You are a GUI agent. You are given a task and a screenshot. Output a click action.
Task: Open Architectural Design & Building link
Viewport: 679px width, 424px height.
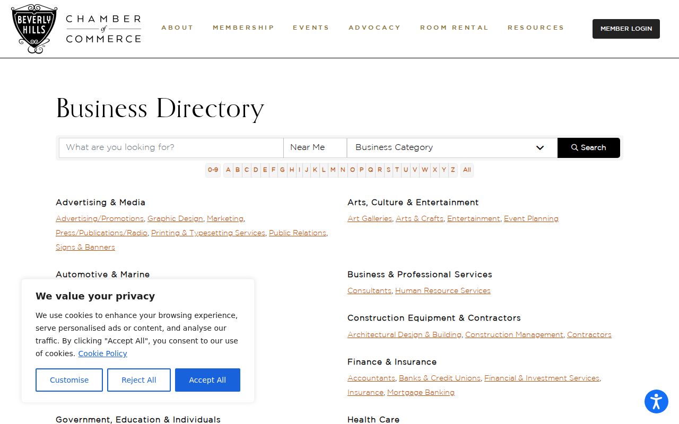[404, 334]
